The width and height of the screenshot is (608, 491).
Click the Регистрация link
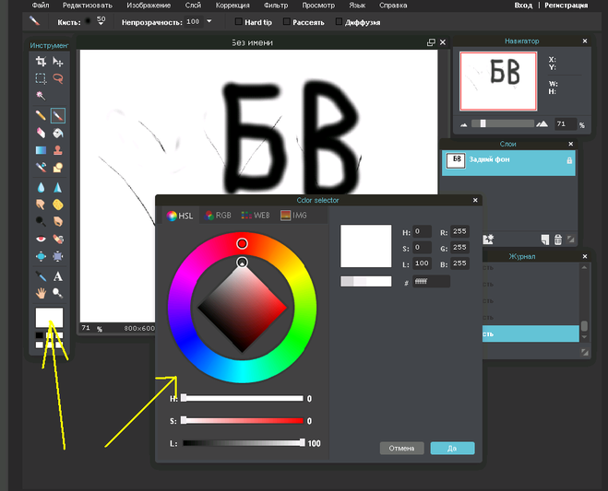coord(566,6)
